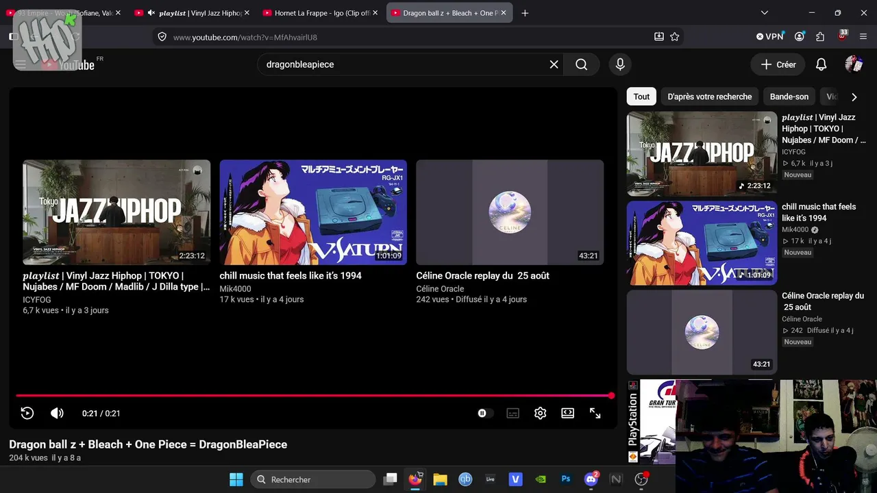Toggle the autoplay switch
Viewport: 877px width, 493px height.
coord(485,413)
